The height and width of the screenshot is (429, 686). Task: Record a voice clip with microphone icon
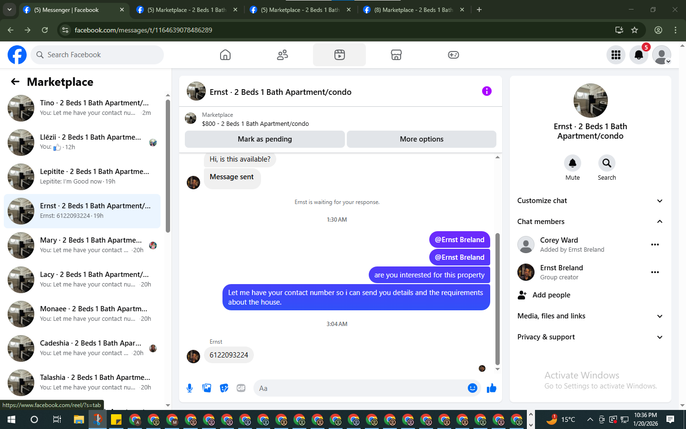(190, 388)
